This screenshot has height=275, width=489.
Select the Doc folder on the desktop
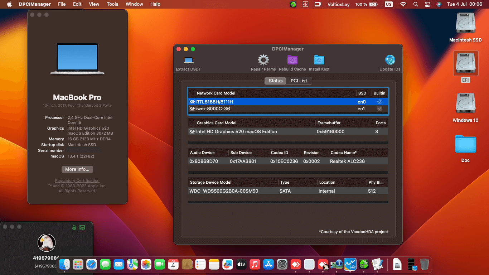pos(465,148)
